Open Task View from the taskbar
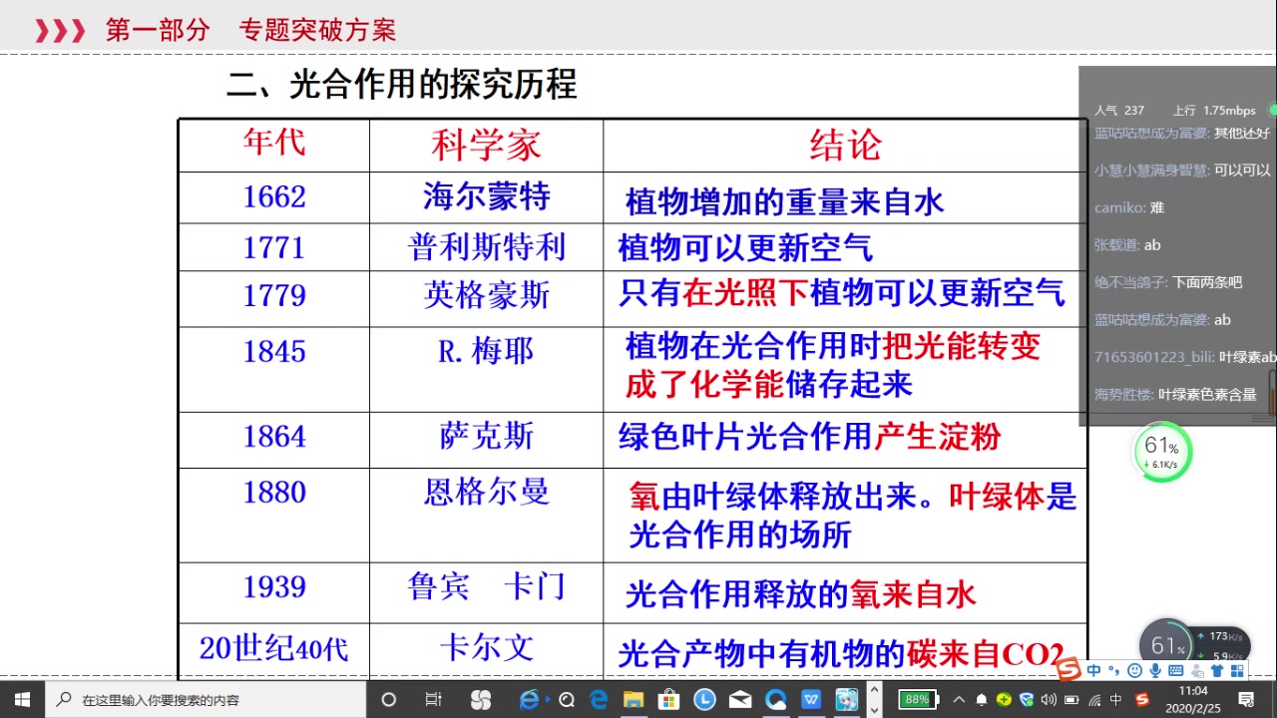The width and height of the screenshot is (1277, 718). pyautogui.click(x=433, y=700)
